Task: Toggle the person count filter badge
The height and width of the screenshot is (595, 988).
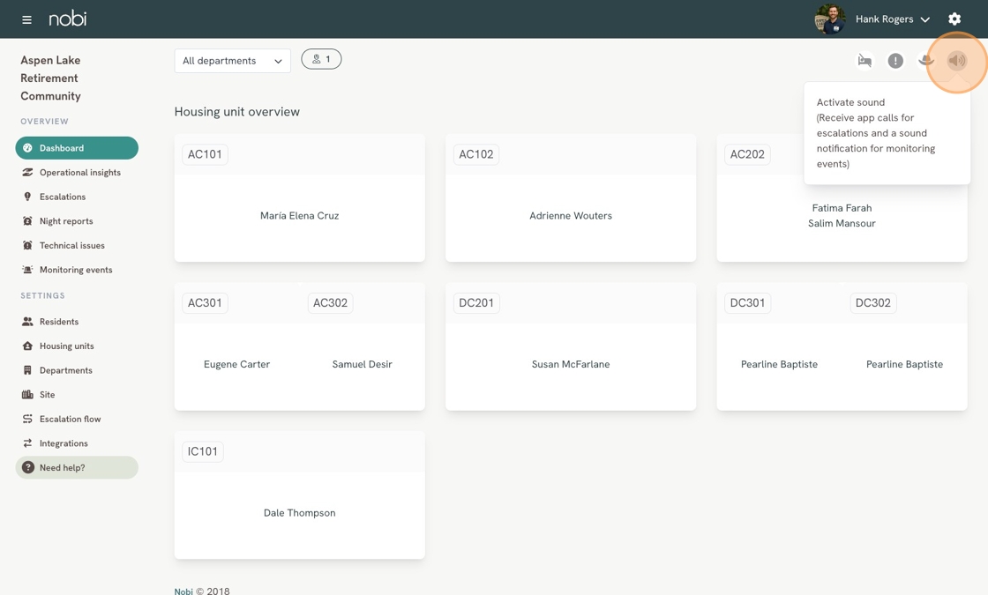Action: pyautogui.click(x=321, y=59)
